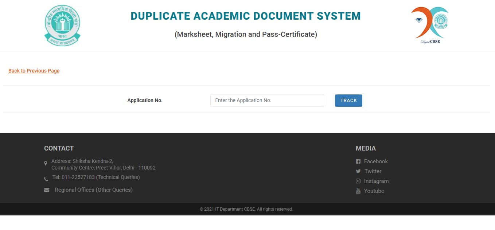Open the Instagram text link
The width and height of the screenshot is (495, 230).
tap(376, 181)
